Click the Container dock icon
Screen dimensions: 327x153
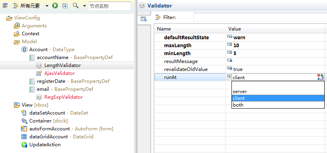click(x=25, y=121)
